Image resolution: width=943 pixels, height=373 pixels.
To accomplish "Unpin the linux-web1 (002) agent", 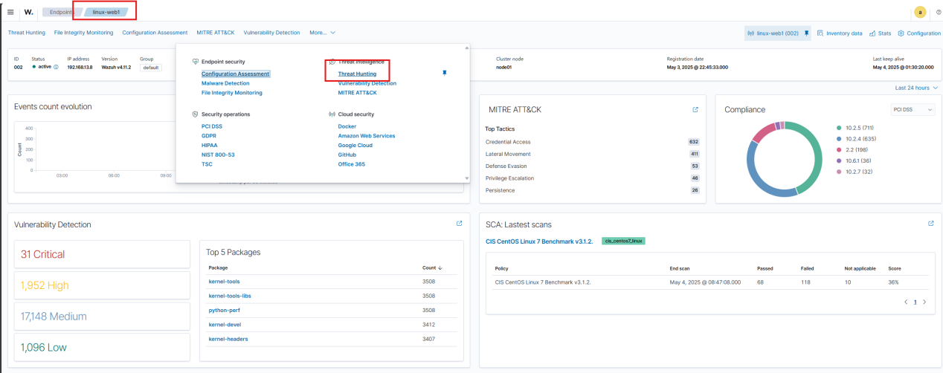I will tap(806, 33).
